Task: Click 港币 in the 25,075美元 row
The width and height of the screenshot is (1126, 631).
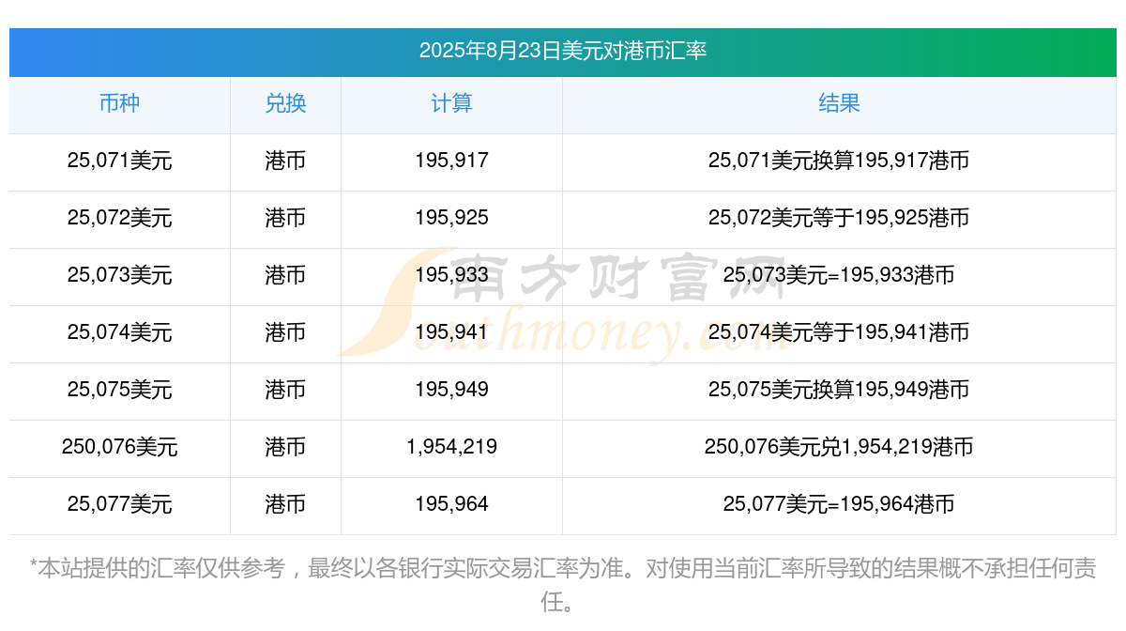Action: coord(285,390)
